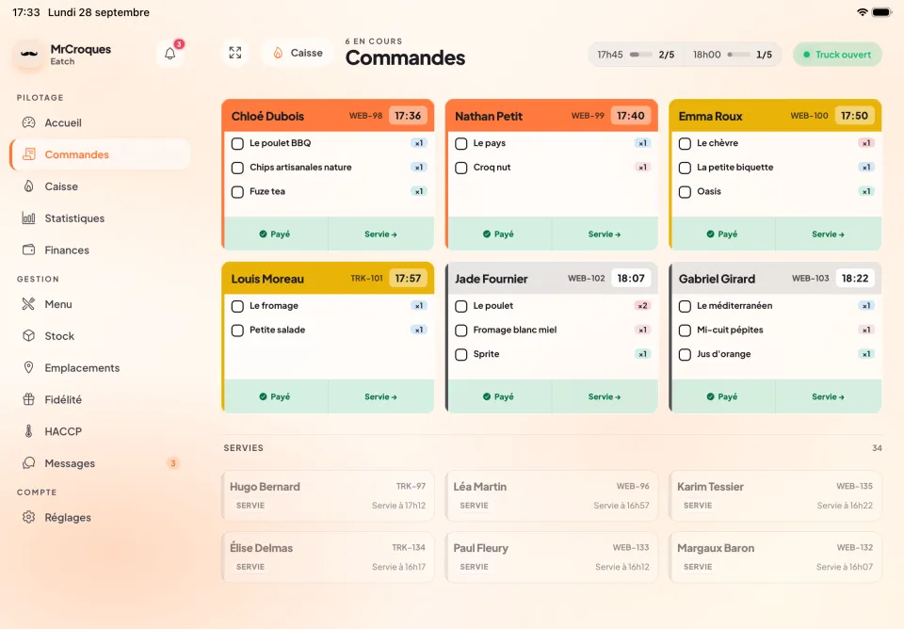Check Le poulet BBQ item

coord(237,143)
